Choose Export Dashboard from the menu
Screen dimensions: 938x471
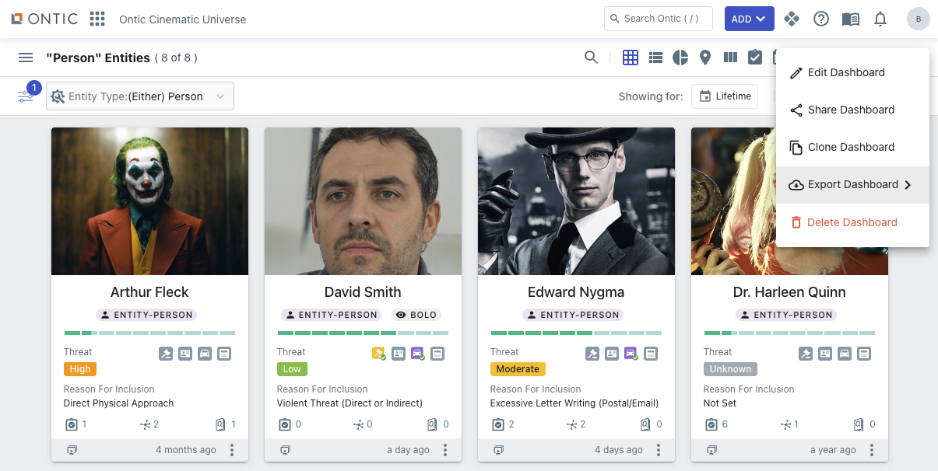pyautogui.click(x=852, y=185)
